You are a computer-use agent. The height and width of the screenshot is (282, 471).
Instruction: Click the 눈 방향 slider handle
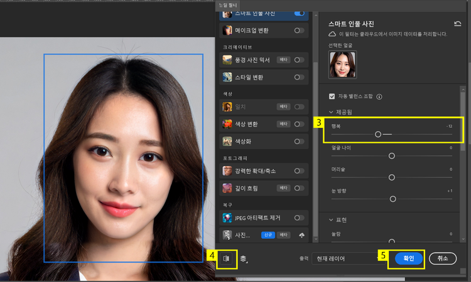tap(393, 199)
